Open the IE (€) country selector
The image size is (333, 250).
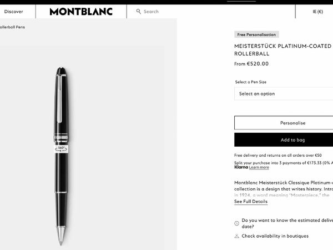317,12
